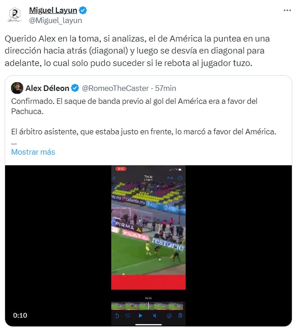Tap Edit in the phone video header
The height and width of the screenshot is (331, 296).
click(x=170, y=178)
